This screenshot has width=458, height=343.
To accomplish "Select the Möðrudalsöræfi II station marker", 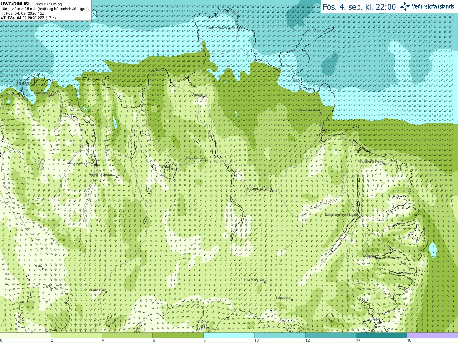I will click(x=272, y=191).
